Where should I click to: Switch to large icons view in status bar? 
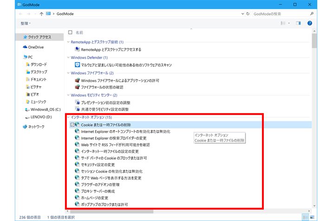coord(312,217)
